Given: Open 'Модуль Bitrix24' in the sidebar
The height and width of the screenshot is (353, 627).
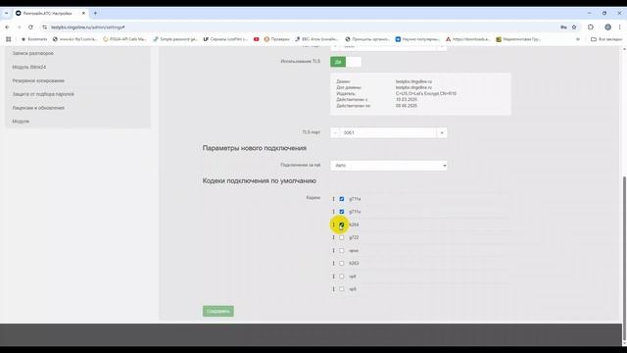Looking at the screenshot, I should click(x=29, y=68).
